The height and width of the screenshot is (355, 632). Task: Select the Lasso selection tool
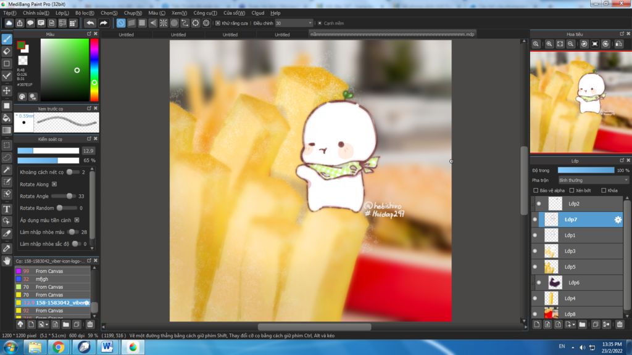(7, 157)
